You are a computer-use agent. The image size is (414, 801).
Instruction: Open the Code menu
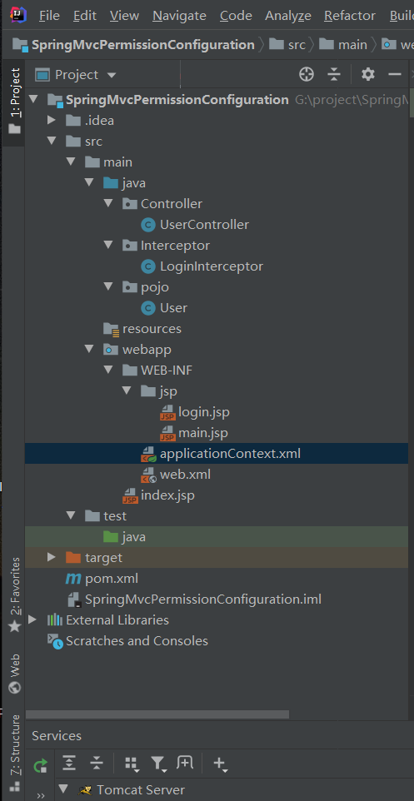click(x=236, y=16)
